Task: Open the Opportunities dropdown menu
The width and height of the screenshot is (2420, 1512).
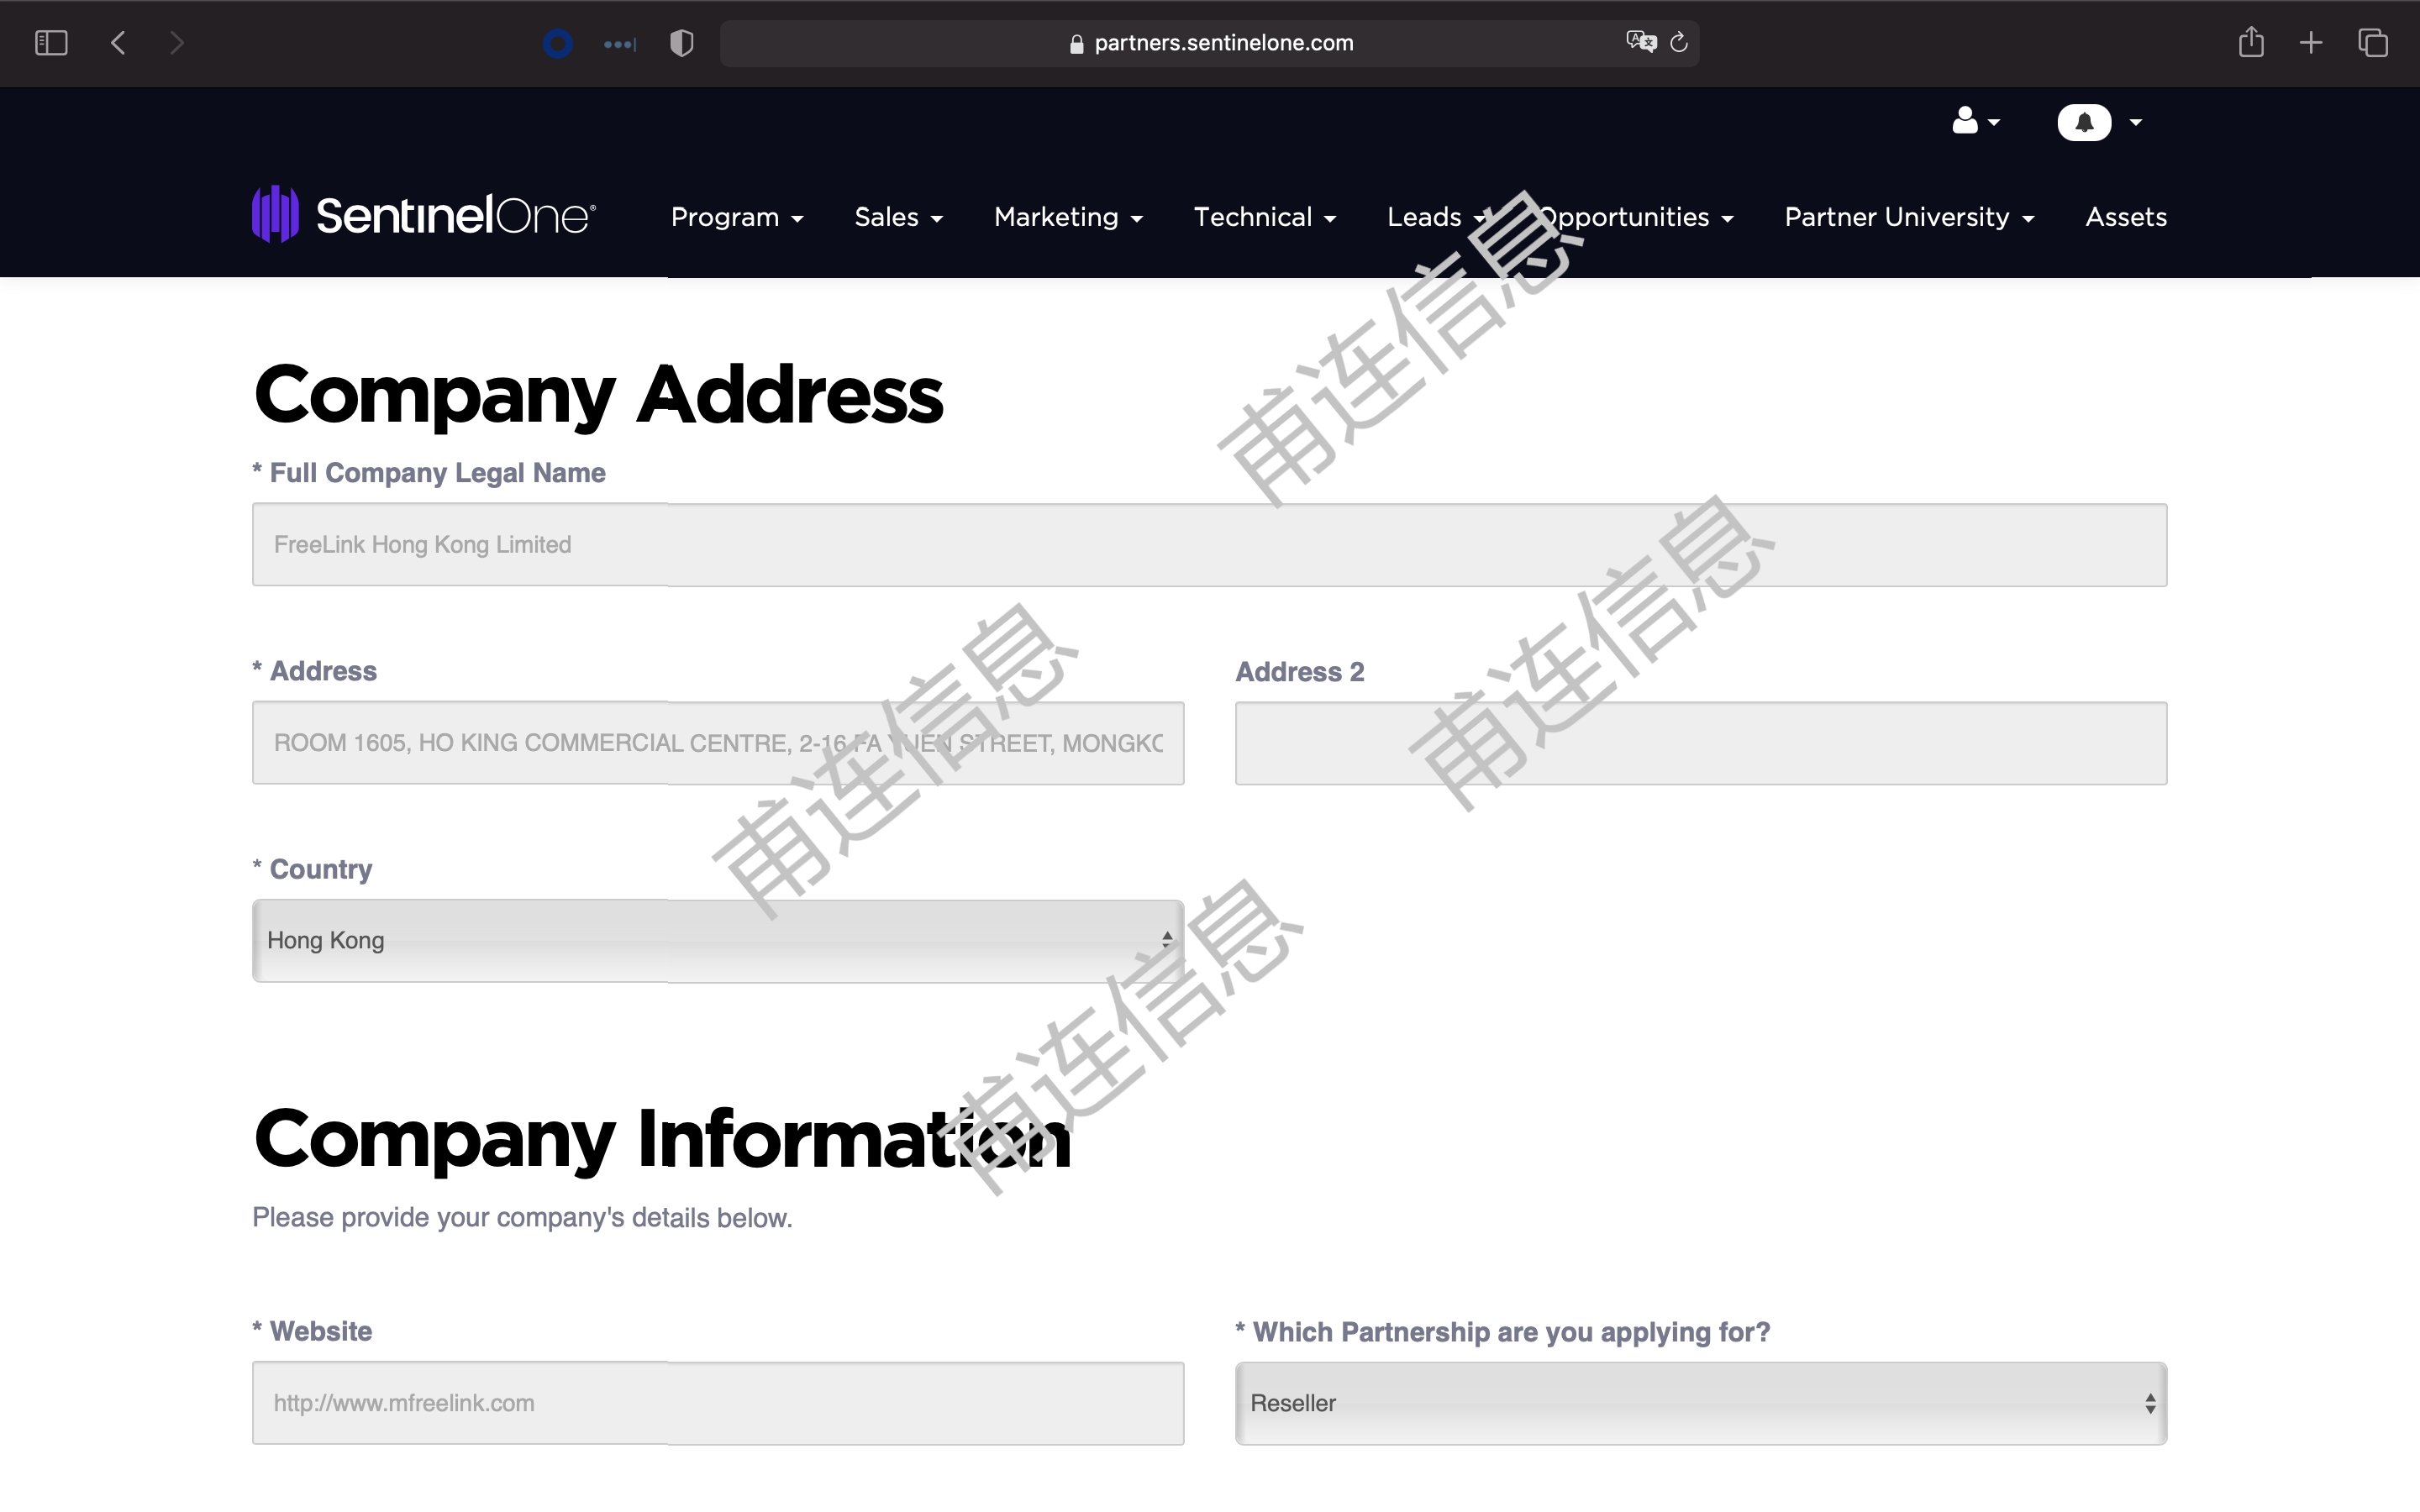Action: (1629, 216)
